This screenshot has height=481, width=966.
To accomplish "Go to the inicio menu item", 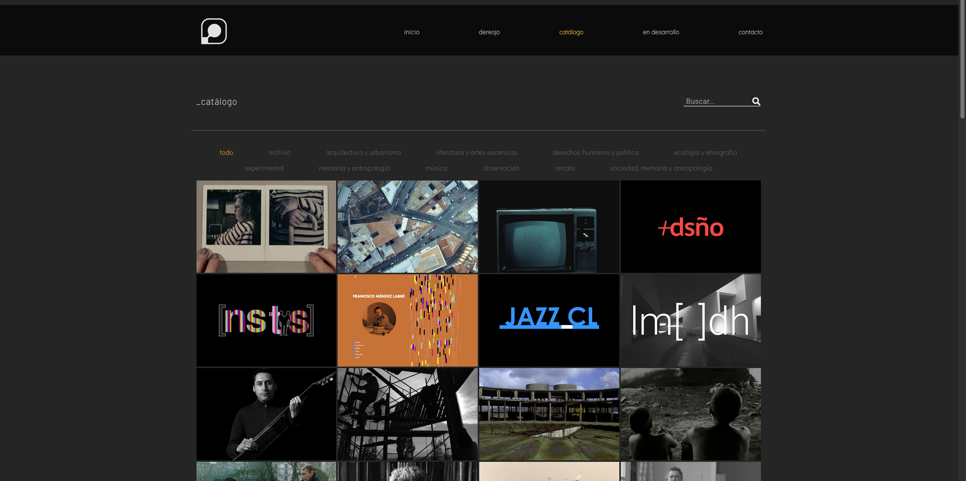I will click(411, 32).
